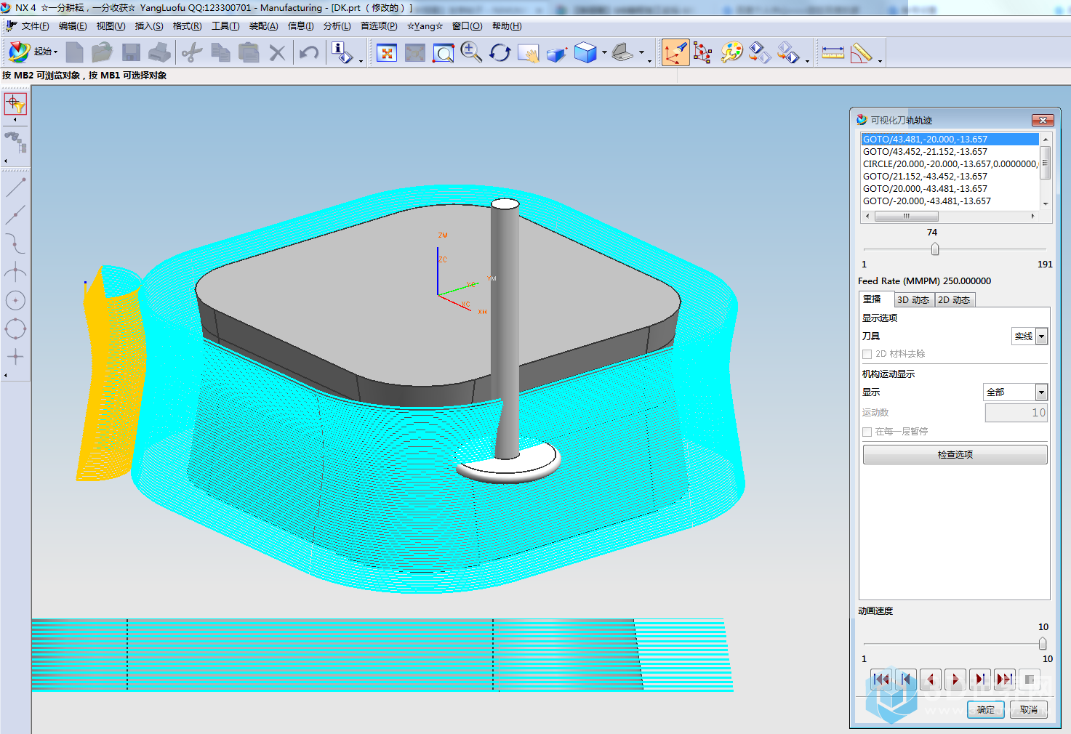Toggle the 2D 材料去除 checkbox

867,354
